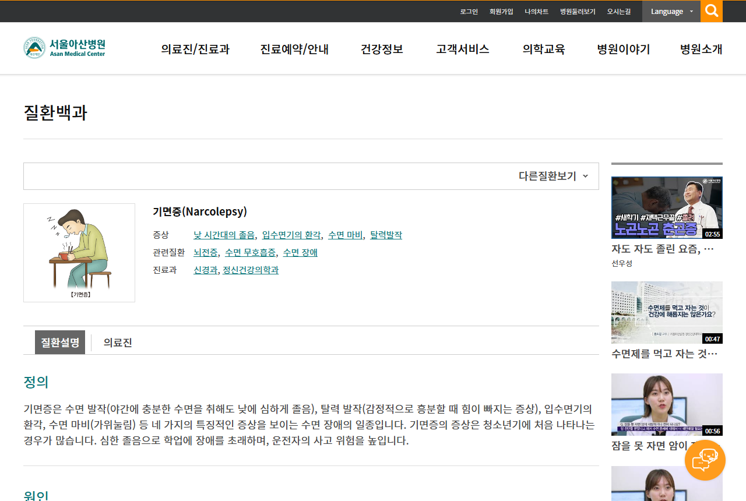Play the 00:56 sleep and cancer video thumbnail
Screen dimensions: 746x501
[x=667, y=404]
